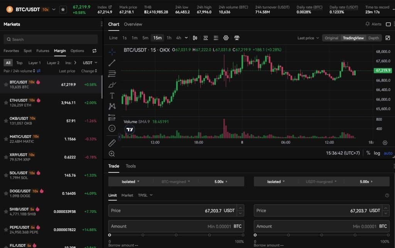
Task: Select the ruler measure tool
Action: tap(112, 143)
